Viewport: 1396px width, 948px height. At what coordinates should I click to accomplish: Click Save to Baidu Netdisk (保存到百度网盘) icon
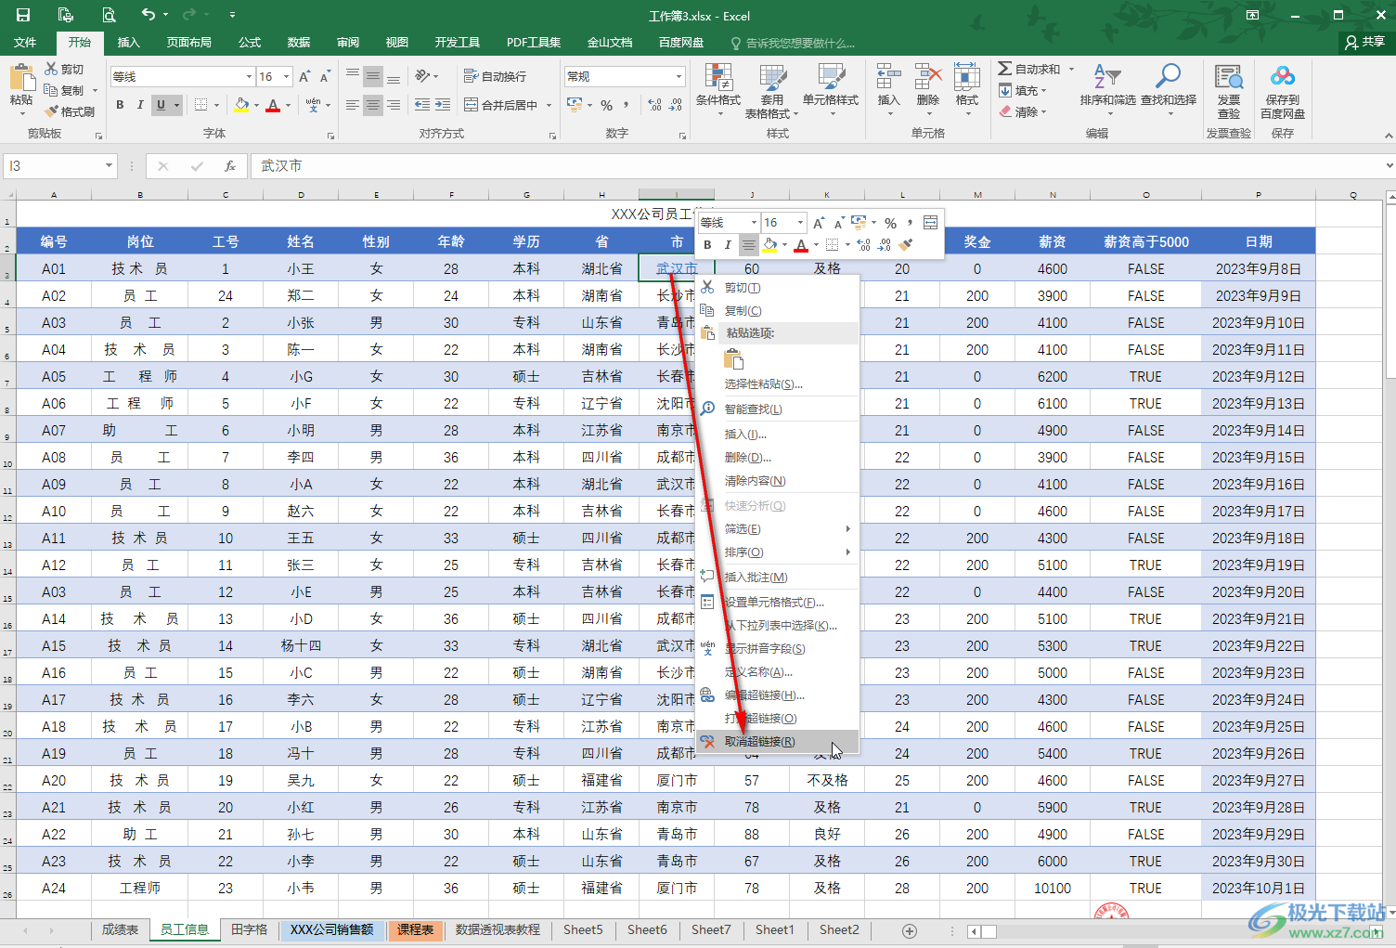pos(1283,77)
